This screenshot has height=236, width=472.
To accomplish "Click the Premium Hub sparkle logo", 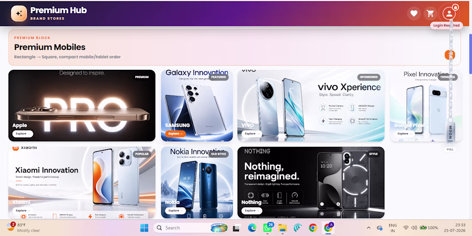I will [x=19, y=14].
